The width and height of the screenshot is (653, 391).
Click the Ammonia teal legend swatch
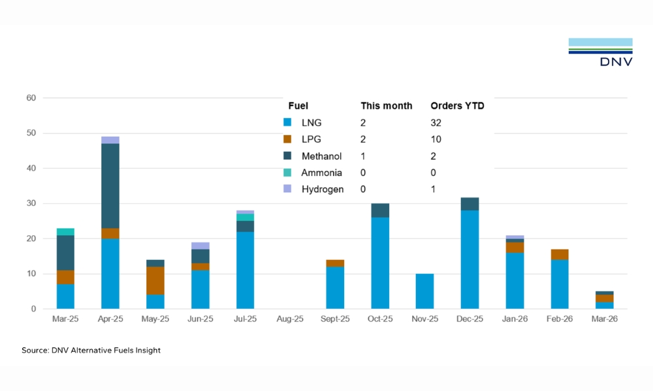(x=287, y=173)
